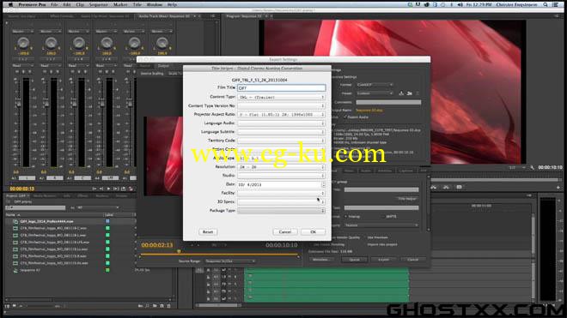Click the play button in audio mixer transport
567x318 pixels.
coord(108,189)
